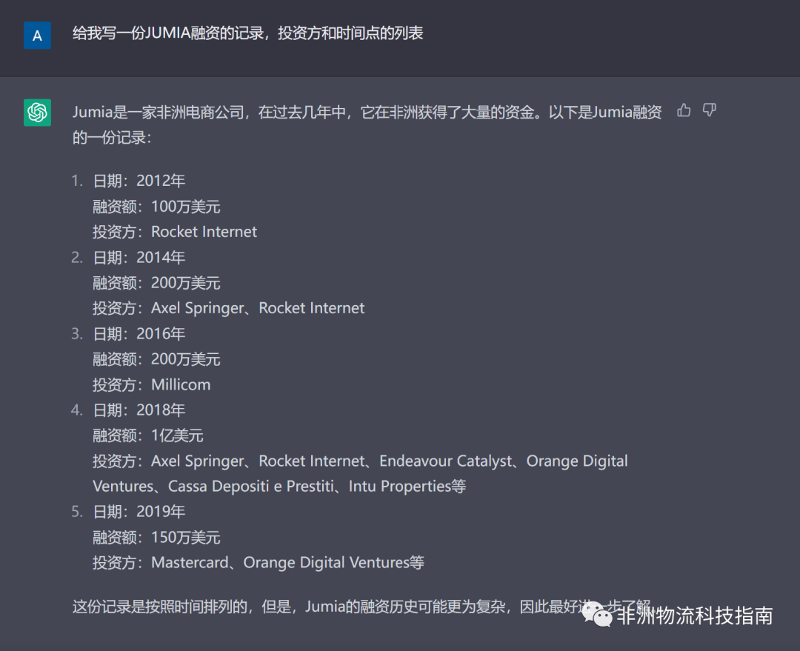Click '融资额：200万美元' under the 2016 entry

point(156,359)
